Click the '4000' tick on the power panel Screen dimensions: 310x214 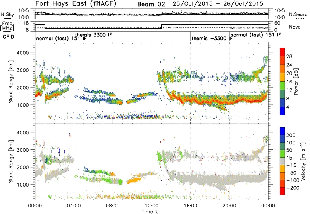point(22,53)
